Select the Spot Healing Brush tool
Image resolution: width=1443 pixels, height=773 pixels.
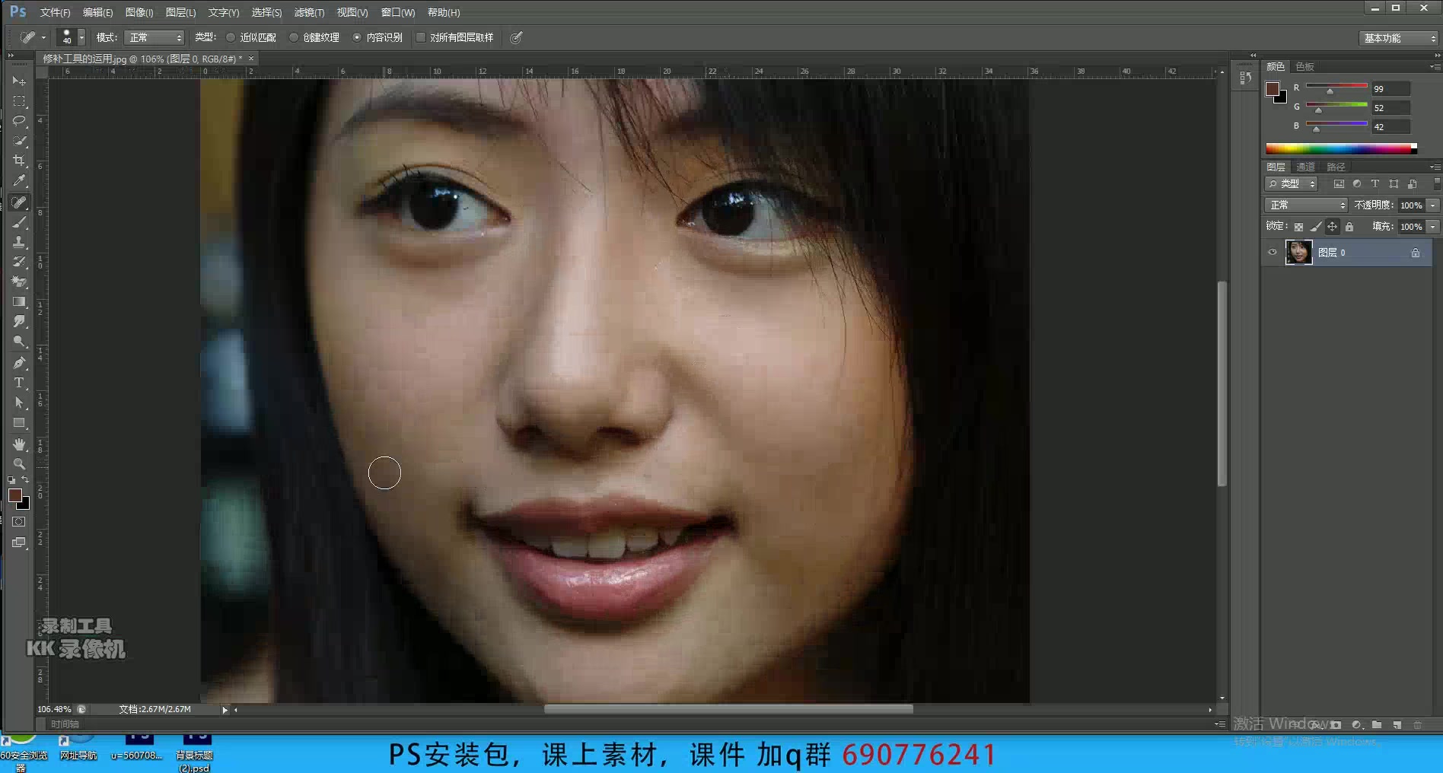tap(19, 202)
